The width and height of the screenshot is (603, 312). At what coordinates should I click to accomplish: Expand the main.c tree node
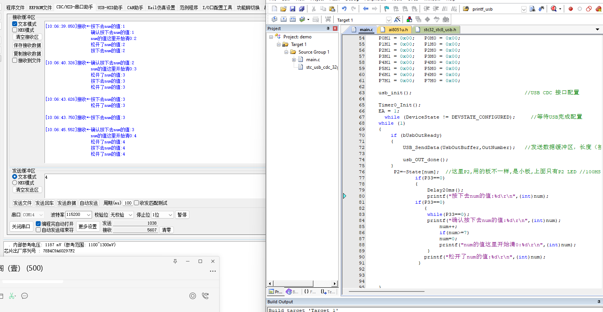pos(294,60)
